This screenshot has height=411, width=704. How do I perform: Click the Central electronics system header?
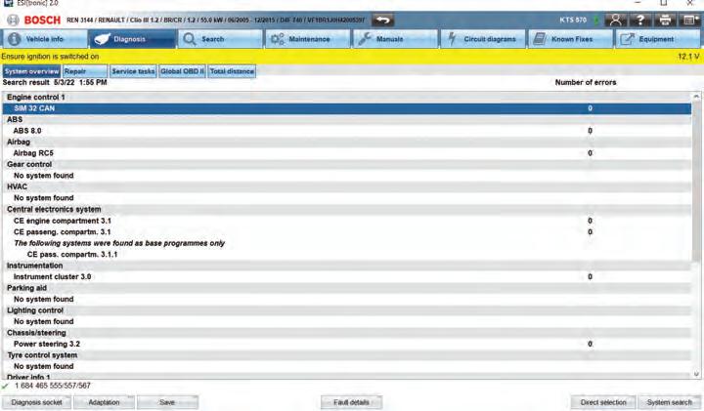tap(346, 209)
